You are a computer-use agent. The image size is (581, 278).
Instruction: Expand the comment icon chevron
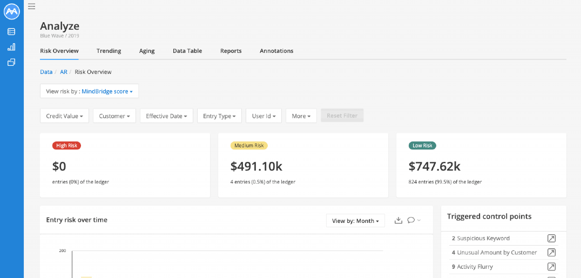(x=419, y=220)
